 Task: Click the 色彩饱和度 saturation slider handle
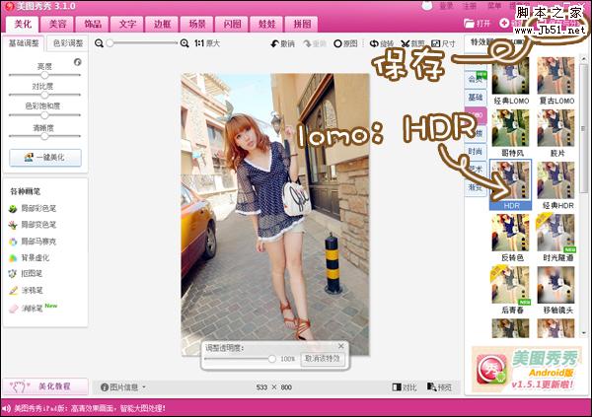[44, 114]
